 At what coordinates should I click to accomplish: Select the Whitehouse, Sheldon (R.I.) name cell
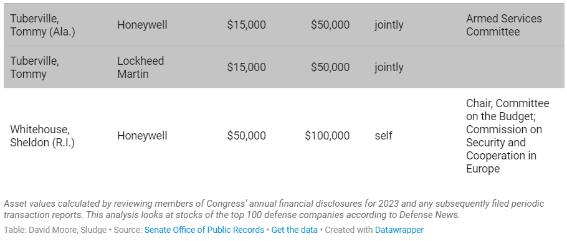coord(42,136)
